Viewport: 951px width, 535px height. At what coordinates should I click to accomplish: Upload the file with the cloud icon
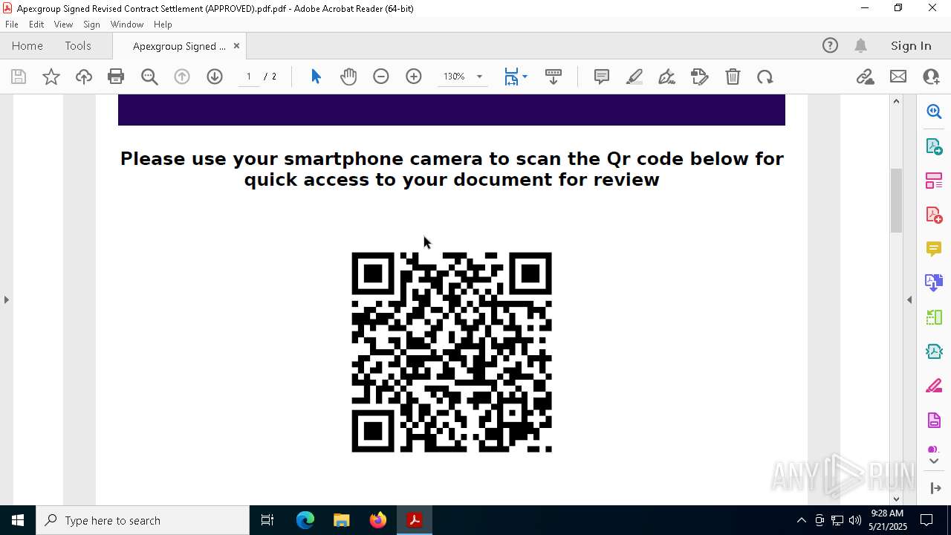click(84, 77)
